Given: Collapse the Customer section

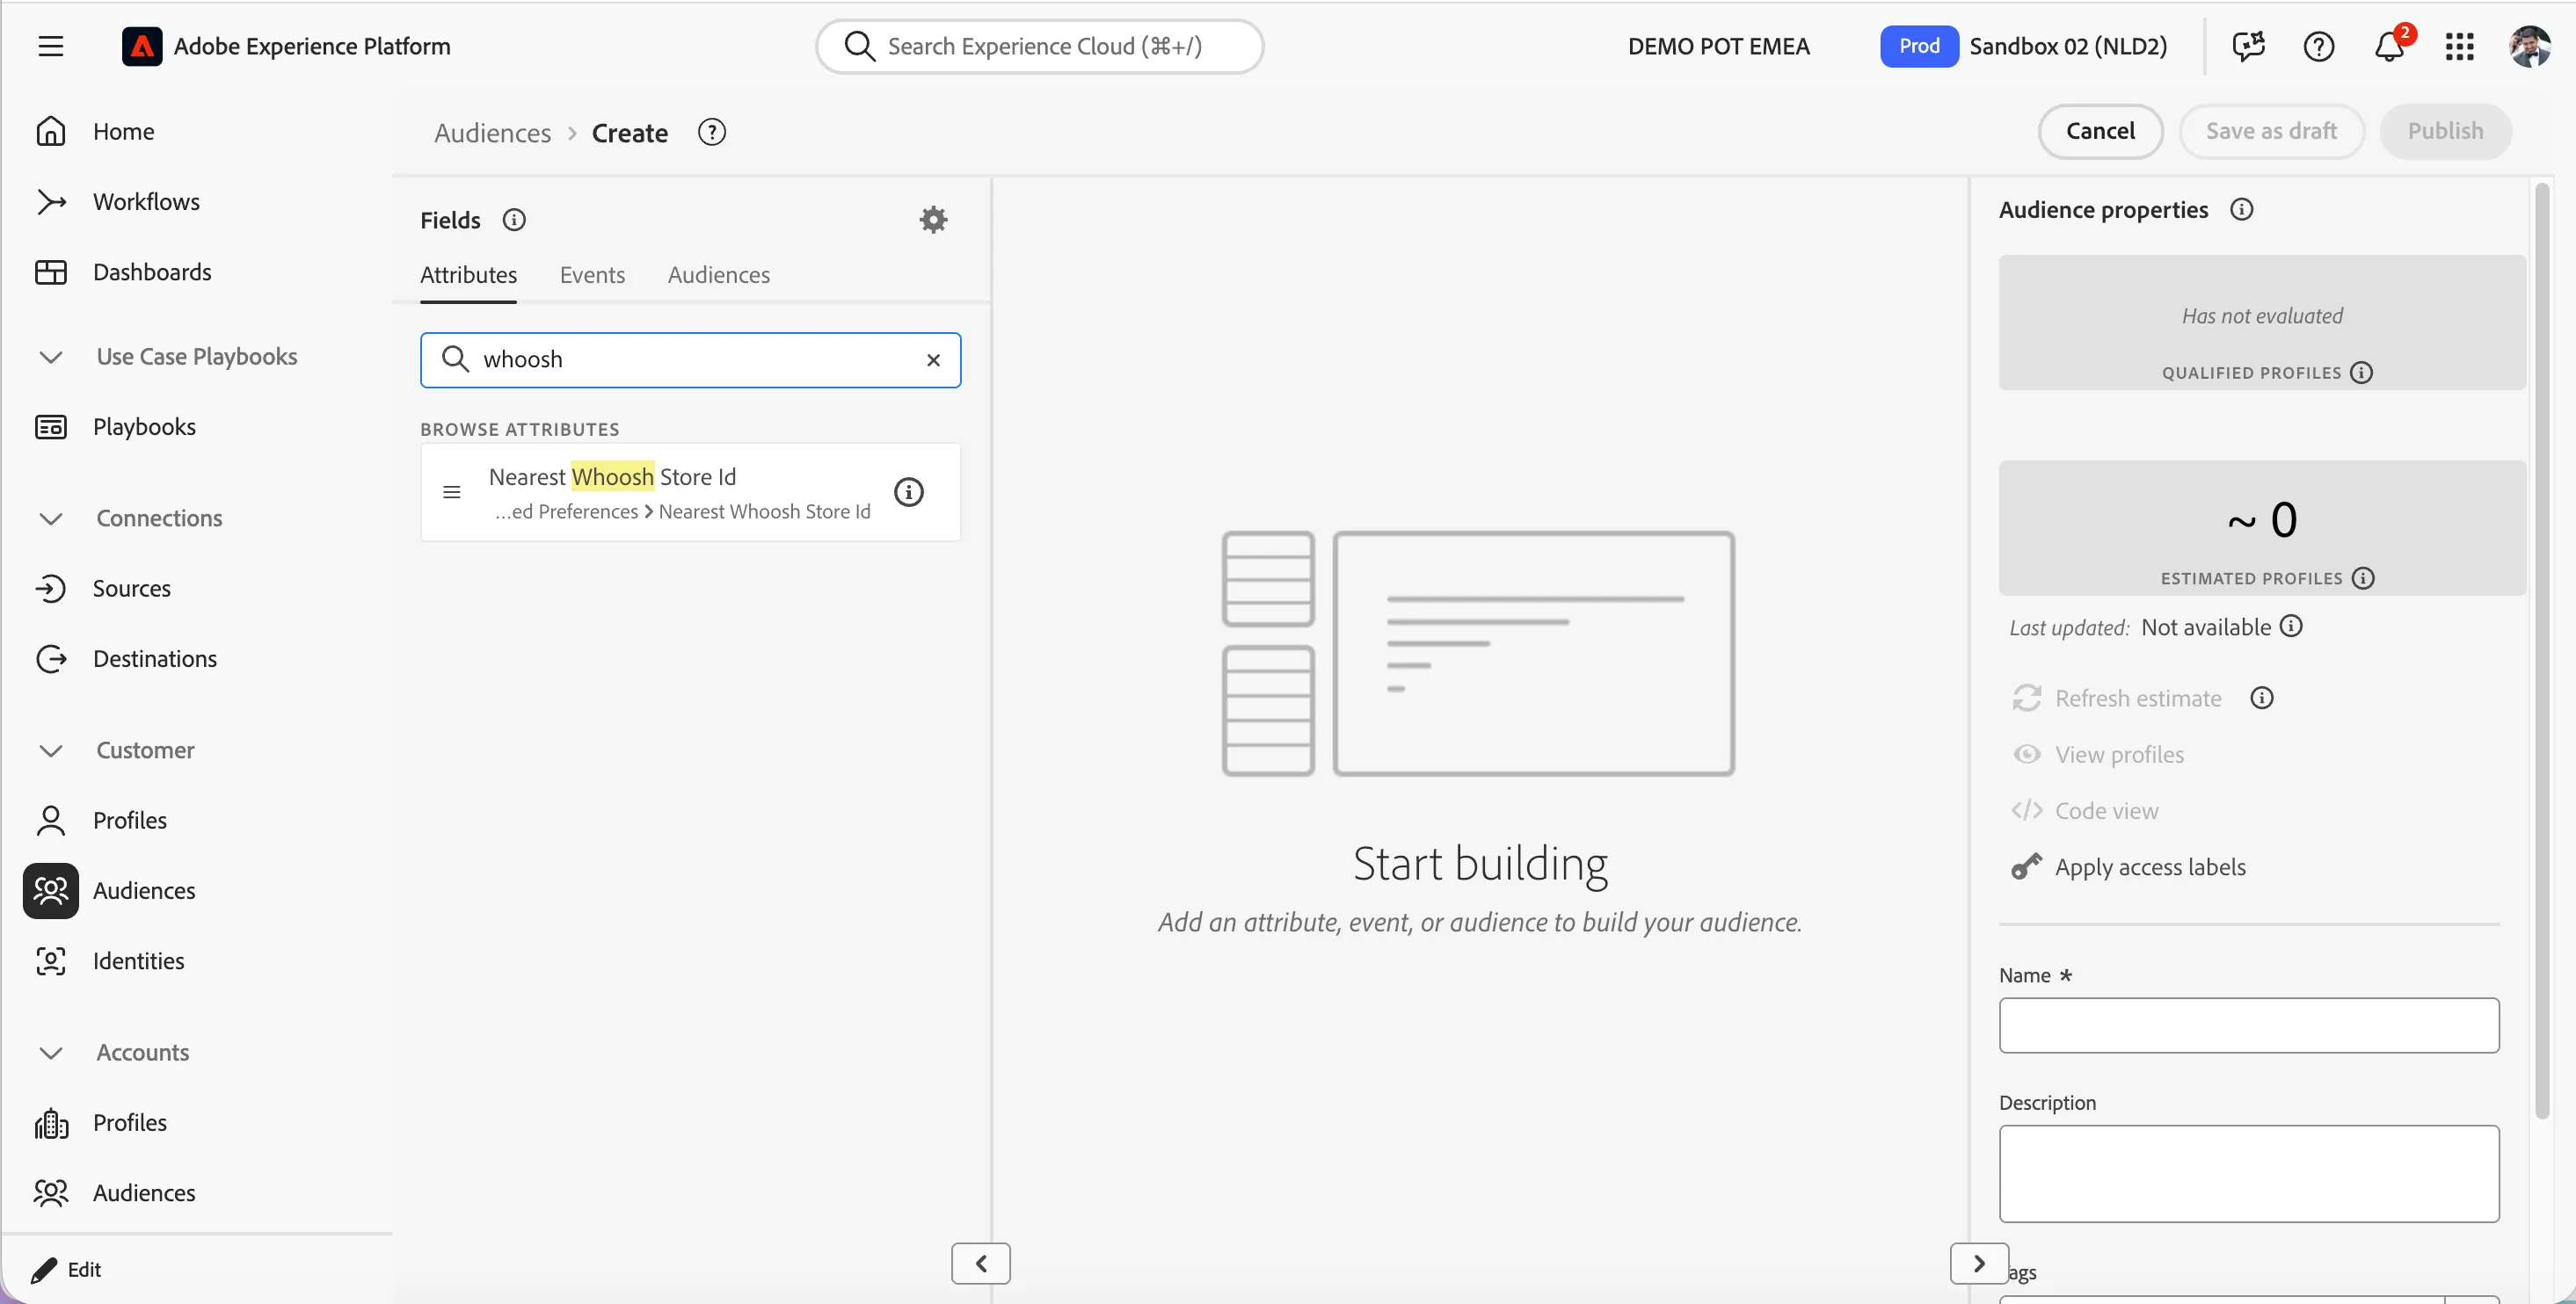Looking at the screenshot, I should (x=50, y=750).
